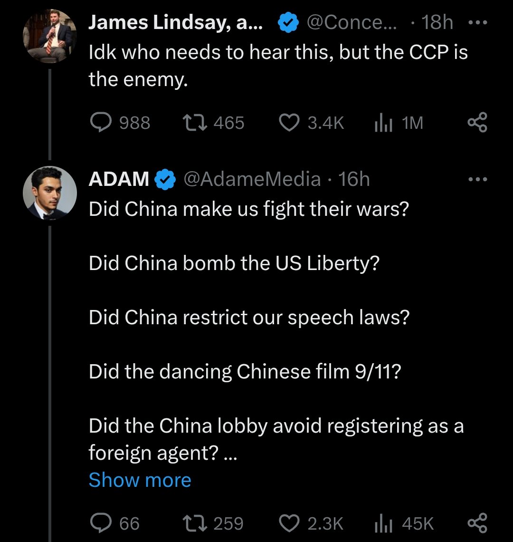513x542 pixels.
Task: Expand ADAM's tweet with Show more
Action: click(140, 480)
